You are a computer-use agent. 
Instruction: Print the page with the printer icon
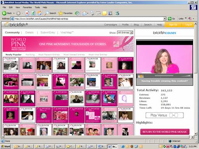click(x=92, y=13)
